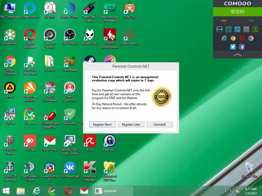Open Disk Drill desktop icon

coord(130,10)
